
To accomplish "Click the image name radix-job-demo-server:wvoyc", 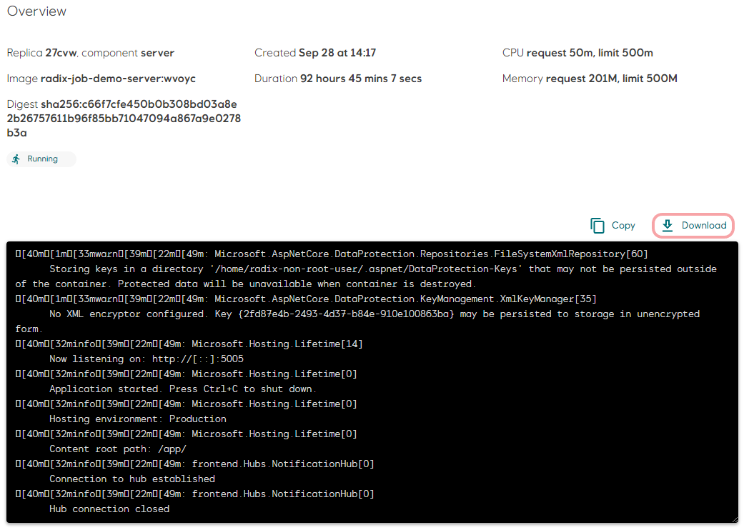I will click(118, 79).
